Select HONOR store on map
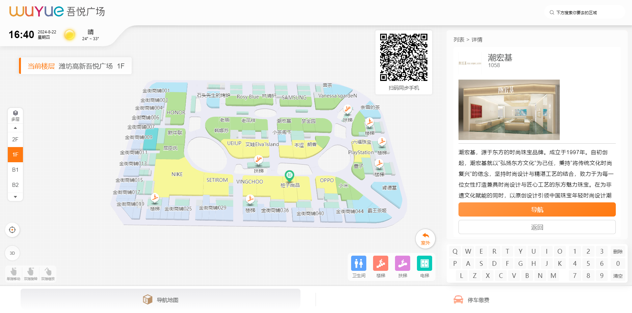The image size is (632, 313). tap(176, 113)
